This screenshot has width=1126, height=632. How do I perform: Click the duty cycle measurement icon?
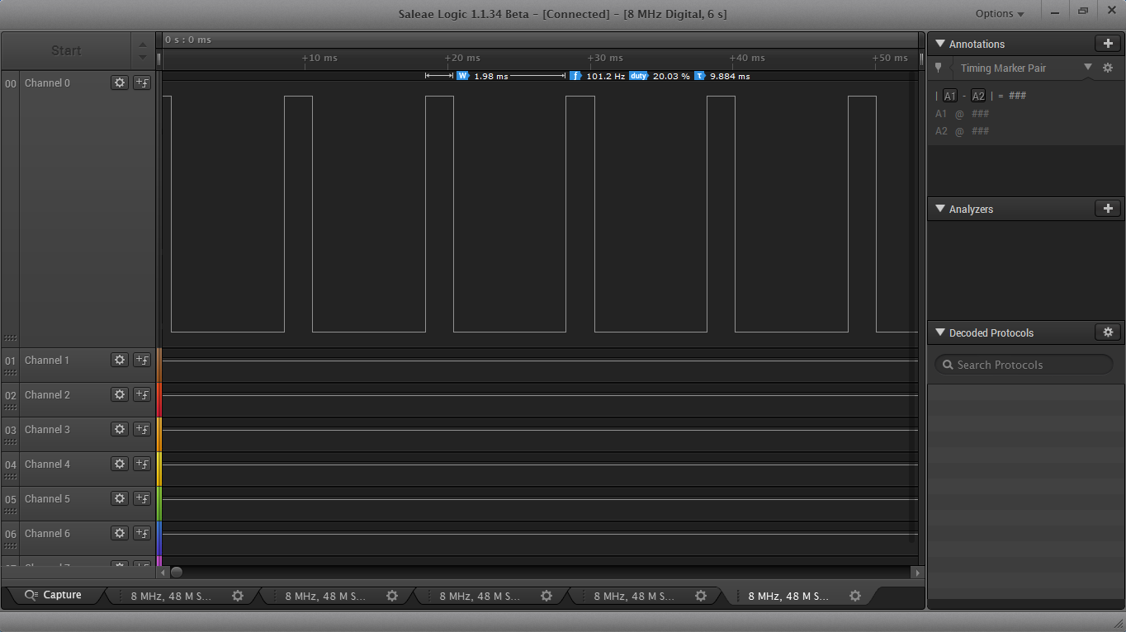pyautogui.click(x=638, y=76)
